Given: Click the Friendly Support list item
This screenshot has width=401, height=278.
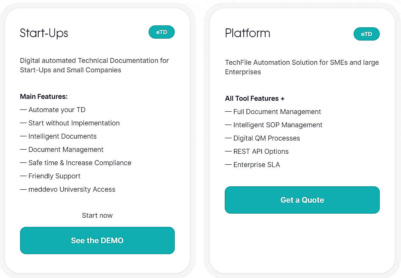Looking at the screenshot, I should 50,176.
